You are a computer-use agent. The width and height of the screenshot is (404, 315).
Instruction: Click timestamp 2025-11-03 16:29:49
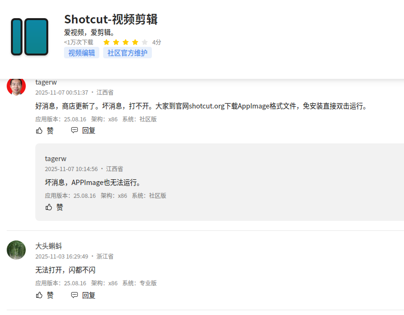pyautogui.click(x=62, y=256)
